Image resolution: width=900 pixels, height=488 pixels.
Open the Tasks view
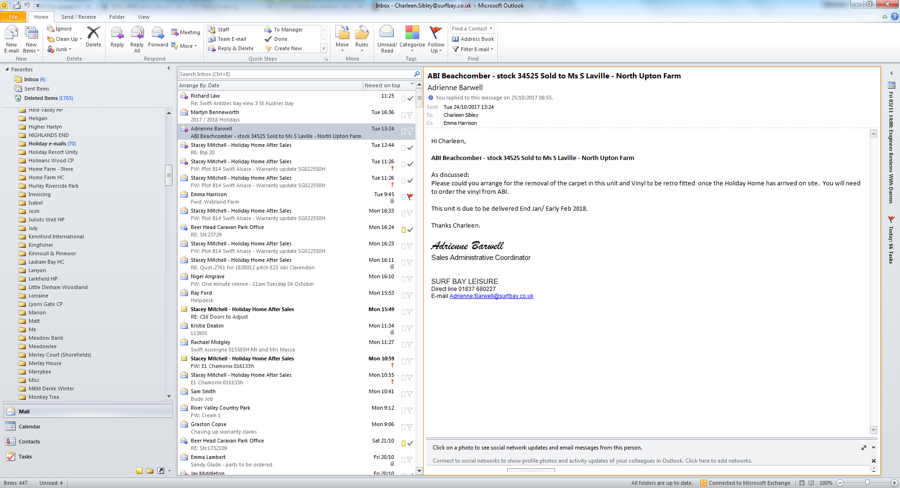(x=88, y=457)
